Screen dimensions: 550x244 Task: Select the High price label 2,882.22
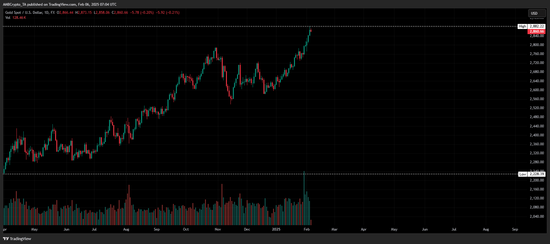537,26
